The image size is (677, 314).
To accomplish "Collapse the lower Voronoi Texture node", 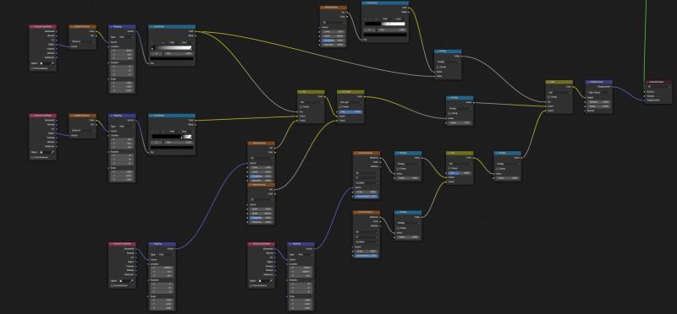I will pos(355,213).
